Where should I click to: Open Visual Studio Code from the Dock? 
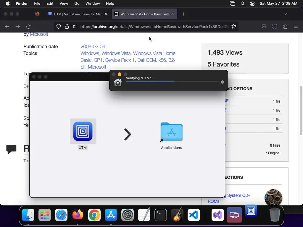[x=194, y=215]
